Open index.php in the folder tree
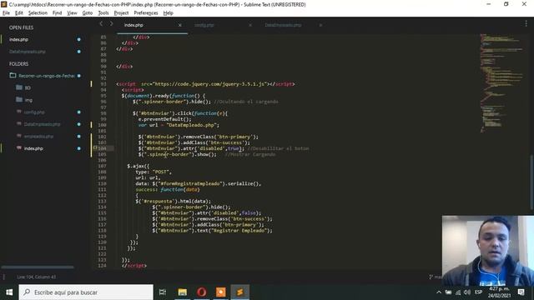Viewport: 534px width, 300px height. (33, 148)
